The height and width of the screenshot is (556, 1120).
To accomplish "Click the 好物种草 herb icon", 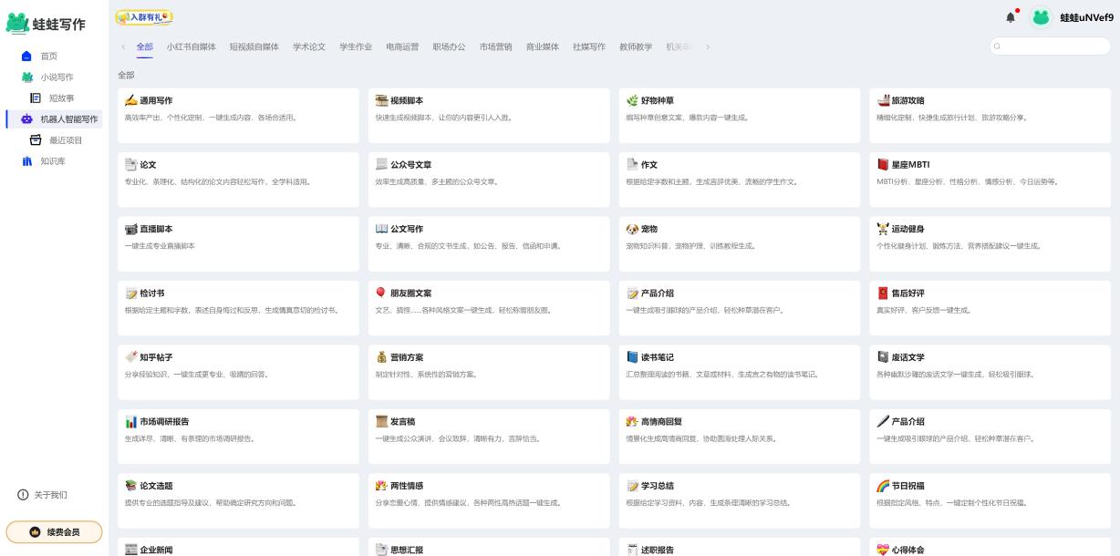I will (x=633, y=100).
